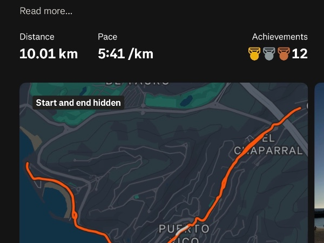Screen dimensions: 324x243
Task: Open the photo thumbnail beside the map
Action: pyautogui.click(x=319, y=163)
